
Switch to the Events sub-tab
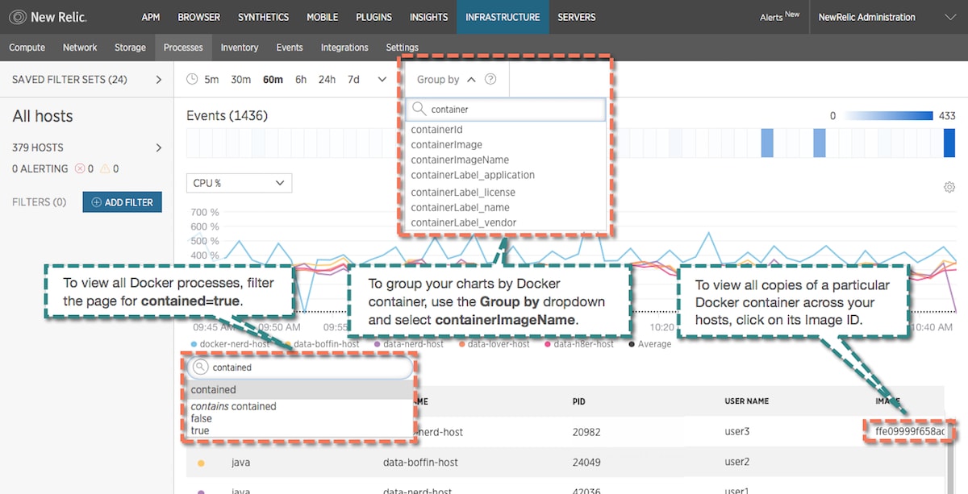coord(290,48)
